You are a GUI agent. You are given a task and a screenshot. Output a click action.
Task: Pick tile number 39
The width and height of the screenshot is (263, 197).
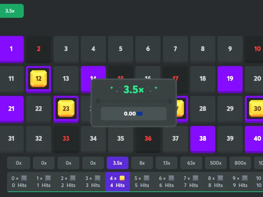coord(230,139)
